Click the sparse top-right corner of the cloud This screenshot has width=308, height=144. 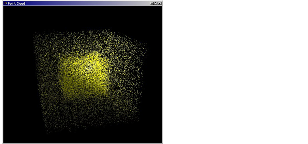143,46
